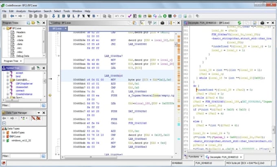Viewport: 277px width, 167px height.
Task: Click the Data Type Manager collapse-all icon
Action: point(4,123)
